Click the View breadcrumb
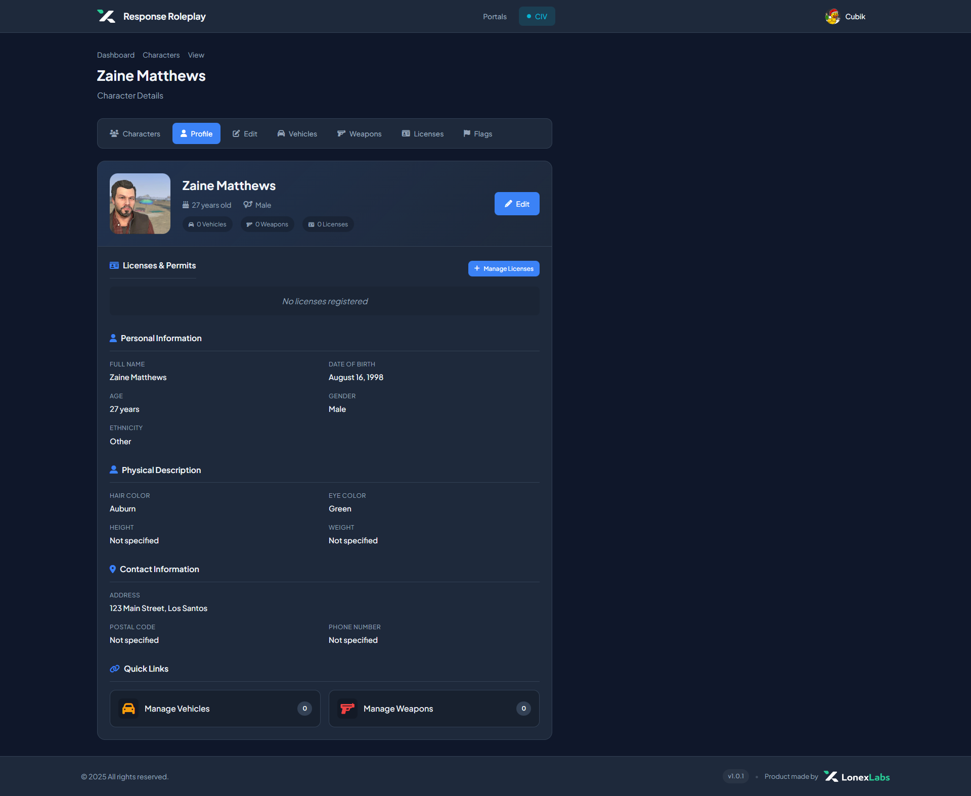 (x=196, y=55)
